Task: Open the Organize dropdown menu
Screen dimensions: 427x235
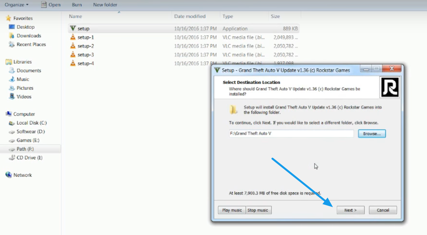Action: click(x=17, y=5)
